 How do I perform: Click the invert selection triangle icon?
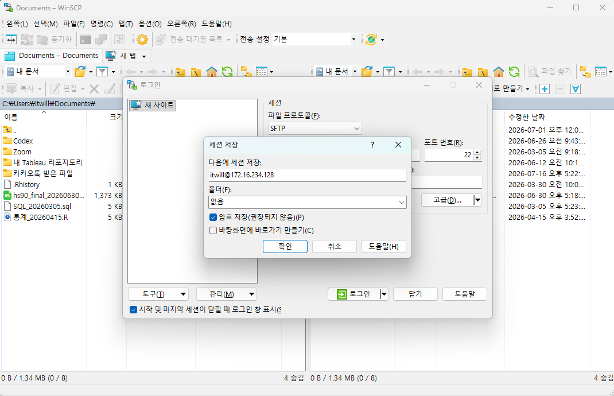[x=575, y=89]
